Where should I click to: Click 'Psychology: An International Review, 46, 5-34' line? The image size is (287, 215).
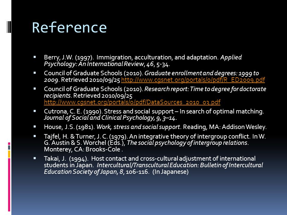coord(107,64)
